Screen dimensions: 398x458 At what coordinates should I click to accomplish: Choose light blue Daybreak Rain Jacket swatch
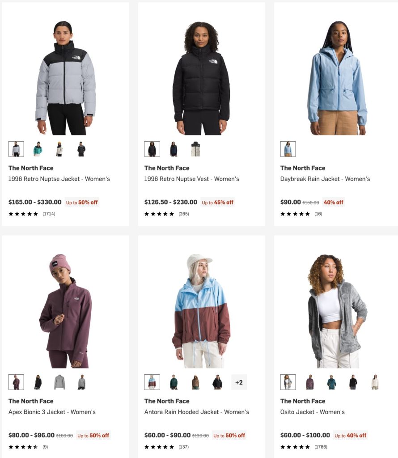coord(288,149)
